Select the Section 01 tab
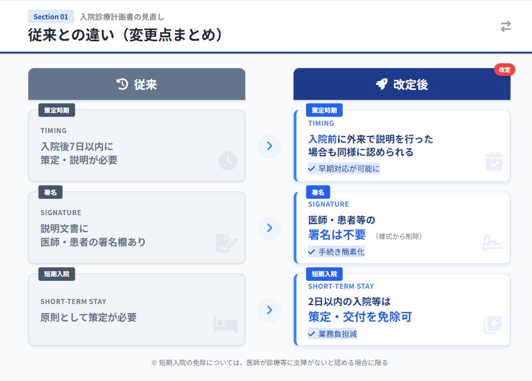The width and height of the screenshot is (532, 381). pyautogui.click(x=50, y=16)
